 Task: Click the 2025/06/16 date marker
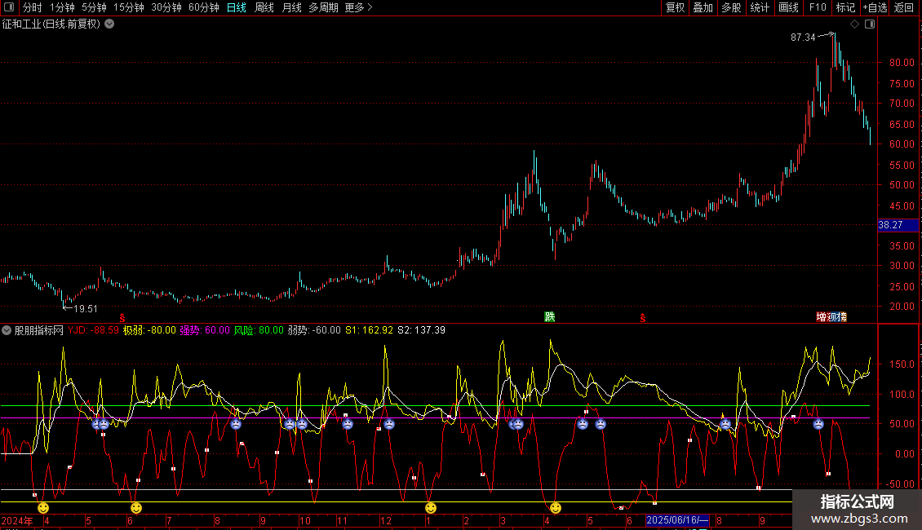point(677,520)
